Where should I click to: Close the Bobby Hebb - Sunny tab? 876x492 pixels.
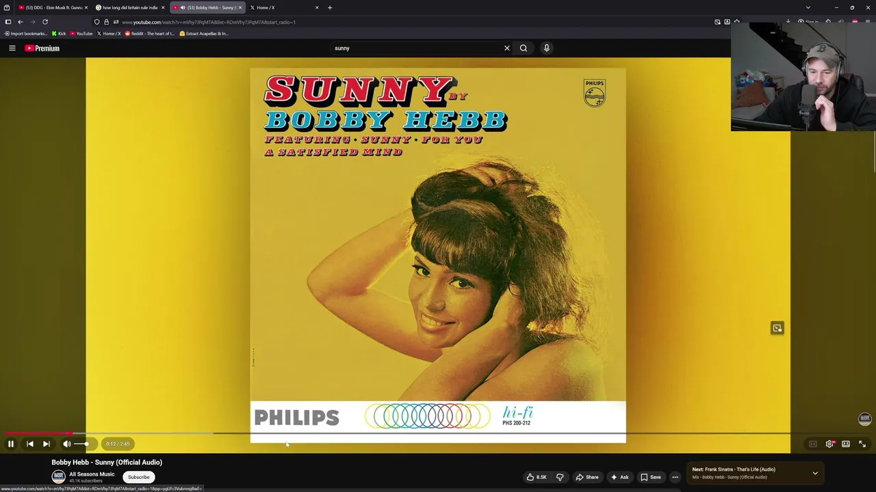[x=240, y=8]
